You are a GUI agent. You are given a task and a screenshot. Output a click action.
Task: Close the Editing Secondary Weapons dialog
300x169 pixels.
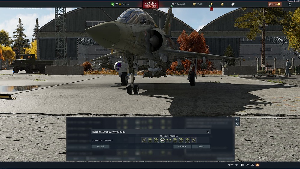(x=208, y=132)
